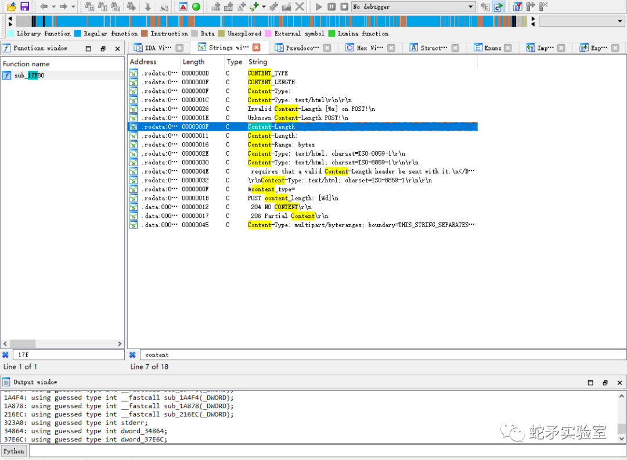Click the Save database toolbar icon

23,6
